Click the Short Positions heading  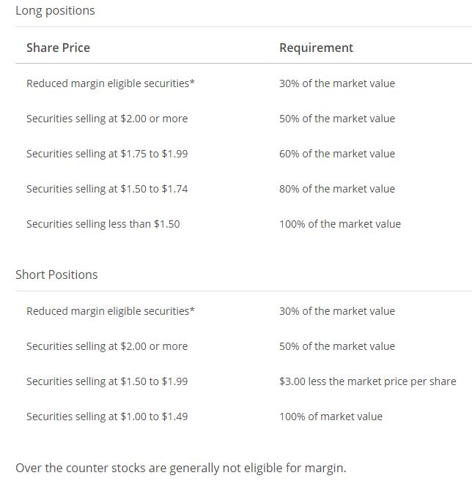click(56, 275)
